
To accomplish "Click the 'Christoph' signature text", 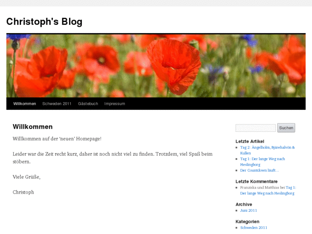I will (23, 192).
